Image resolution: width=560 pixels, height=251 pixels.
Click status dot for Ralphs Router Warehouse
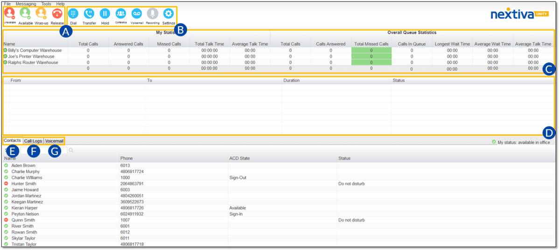point(6,62)
